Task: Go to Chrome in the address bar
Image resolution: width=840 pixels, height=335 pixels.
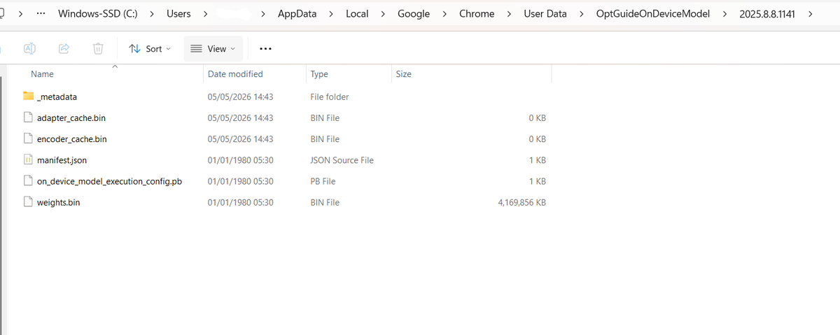Action: tap(477, 14)
